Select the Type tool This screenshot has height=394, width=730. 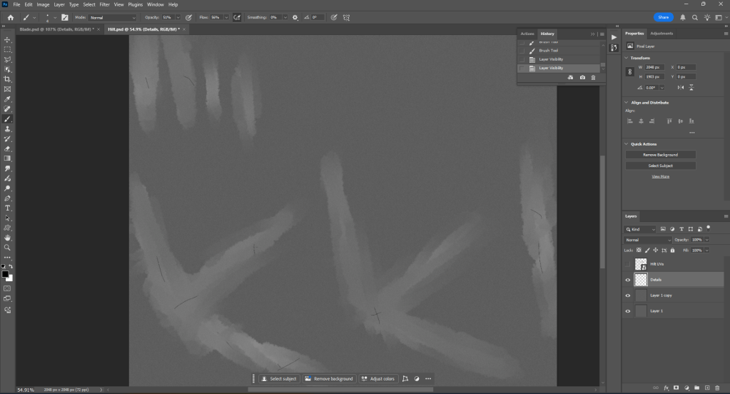point(8,208)
